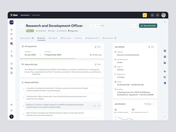Viewport: 176px width, 132px height.
Task: Open the blue app icon in right panel
Action: tap(165, 83)
